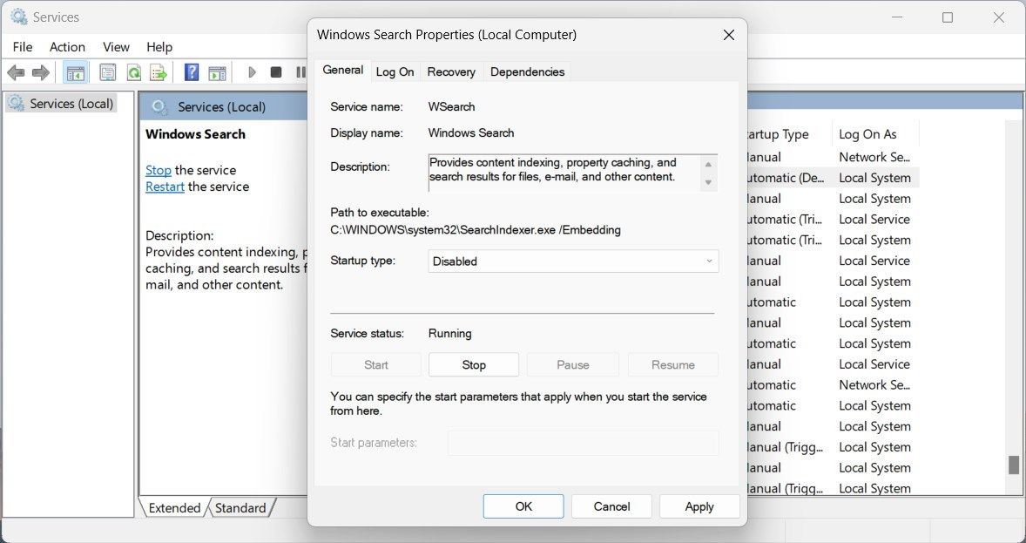Switch to the Log On tab
Viewport: 1026px width, 543px height.
coord(395,71)
